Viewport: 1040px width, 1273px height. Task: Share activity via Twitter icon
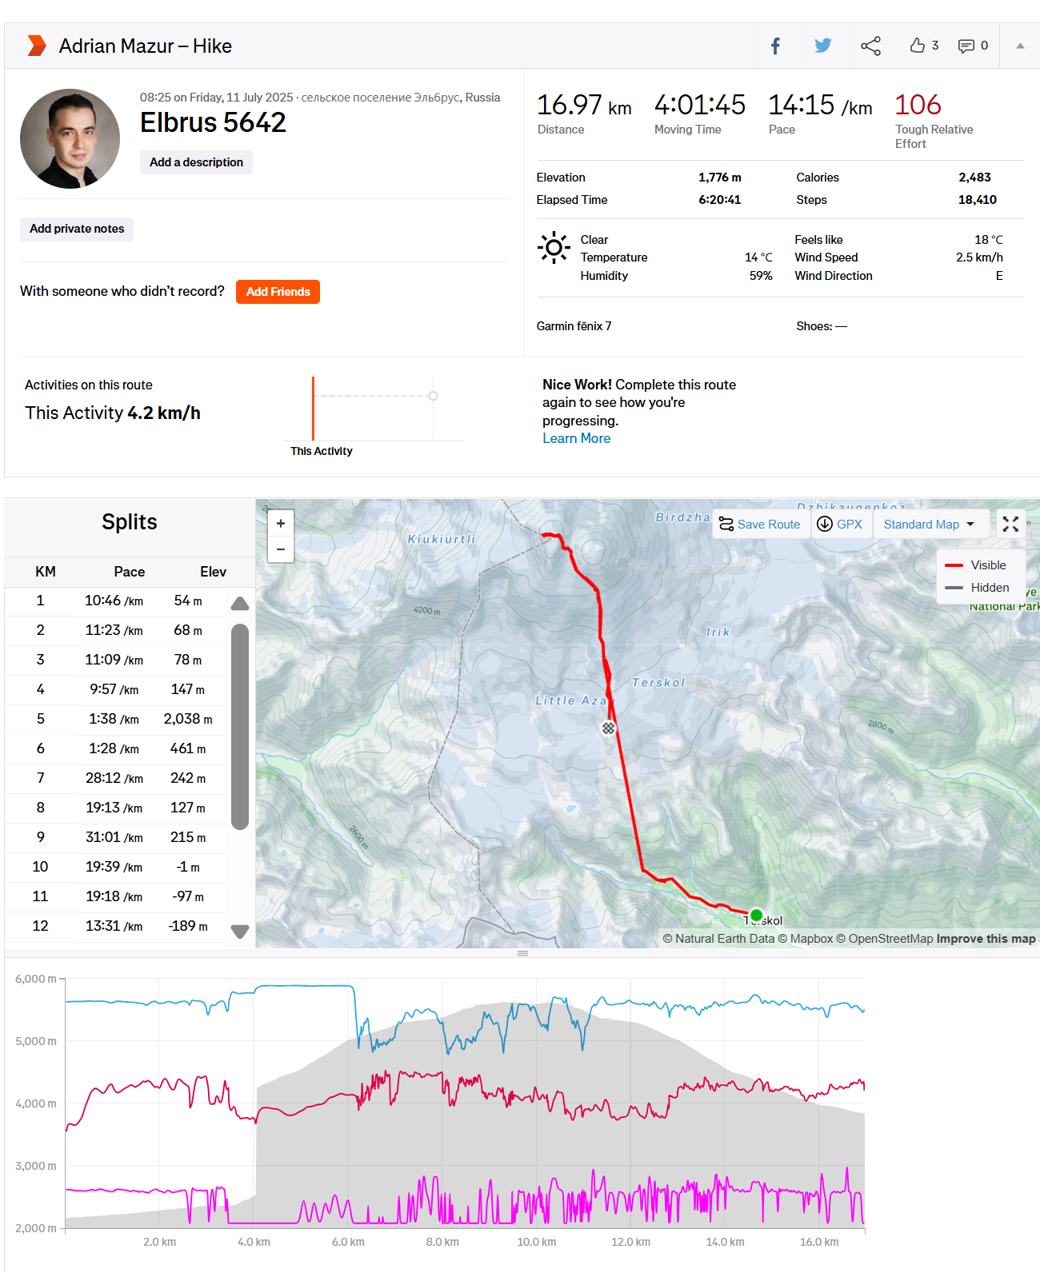tap(822, 46)
